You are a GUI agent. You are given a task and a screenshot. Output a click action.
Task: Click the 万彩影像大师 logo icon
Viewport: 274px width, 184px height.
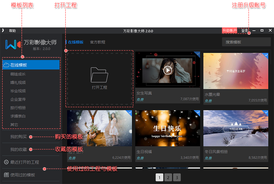pos(13,44)
